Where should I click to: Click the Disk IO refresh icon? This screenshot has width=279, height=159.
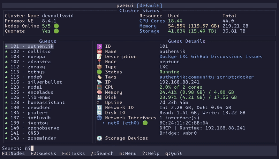(99, 113)
